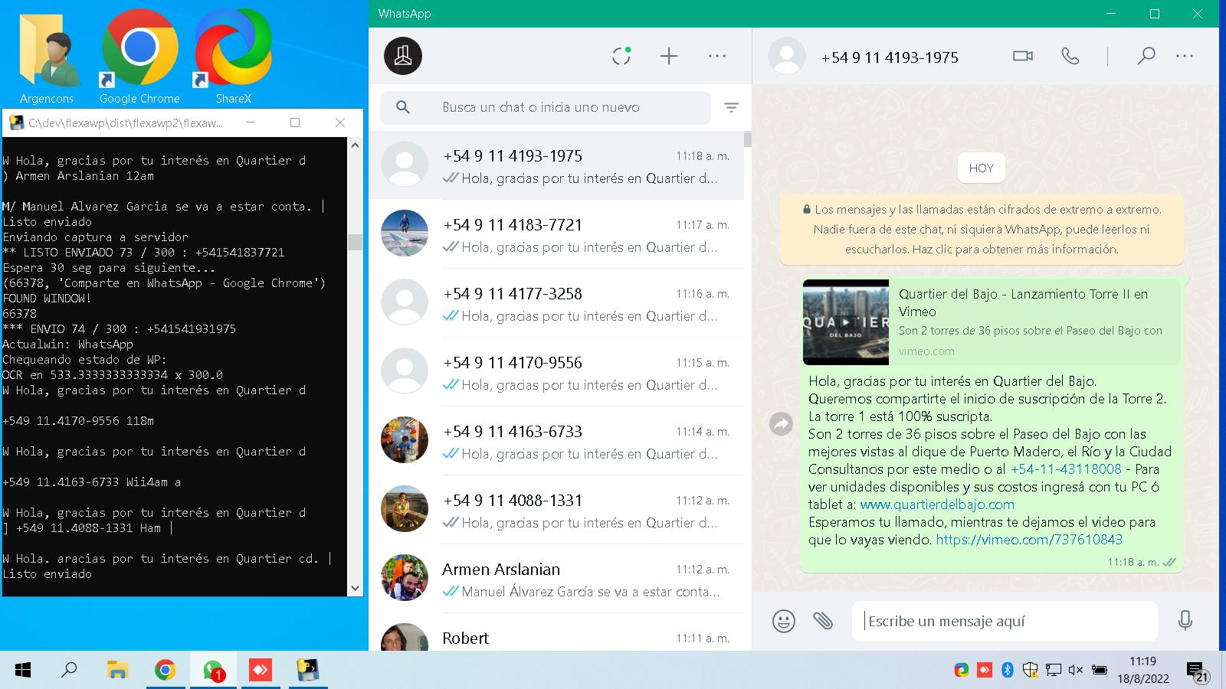Click the chat list scrollbar thumb
The height and width of the screenshot is (689, 1226).
pyautogui.click(x=747, y=139)
